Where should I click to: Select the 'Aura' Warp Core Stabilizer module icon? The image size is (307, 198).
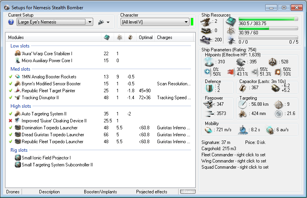18,53
